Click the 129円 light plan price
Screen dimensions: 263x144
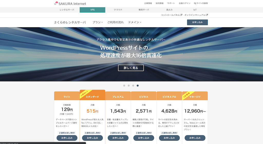pos(67,109)
